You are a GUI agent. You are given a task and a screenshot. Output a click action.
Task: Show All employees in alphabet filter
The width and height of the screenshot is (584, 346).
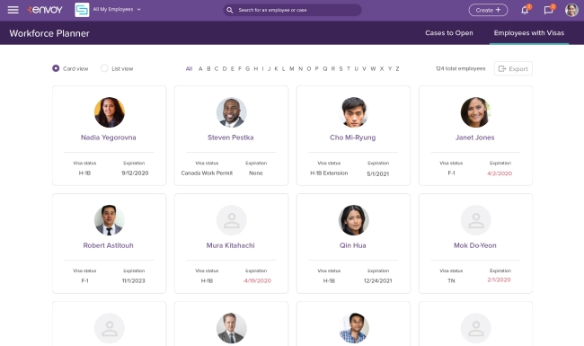tap(190, 68)
